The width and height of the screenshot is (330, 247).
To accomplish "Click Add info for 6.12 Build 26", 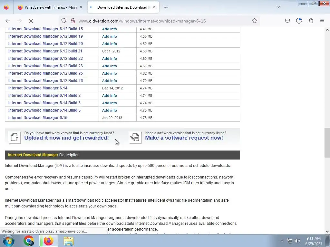I will pyautogui.click(x=110, y=81).
